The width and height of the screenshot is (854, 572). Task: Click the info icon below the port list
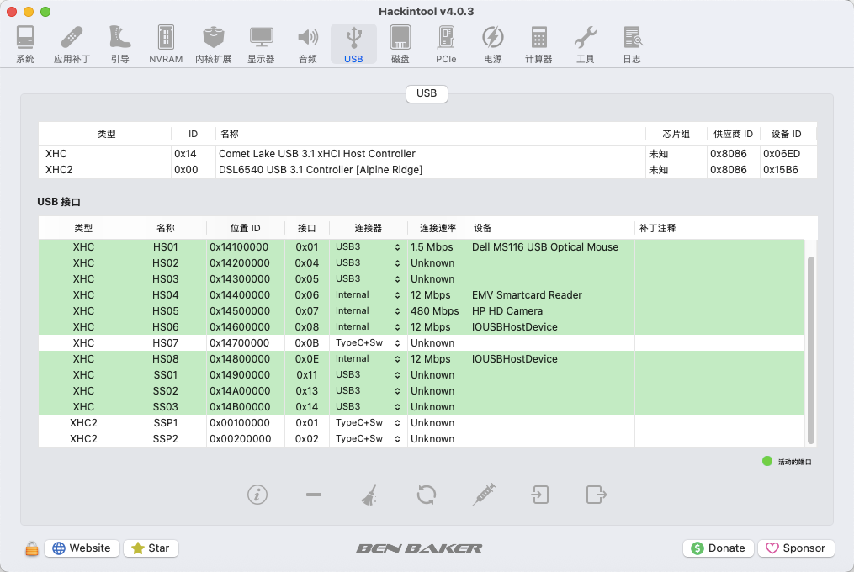point(257,495)
